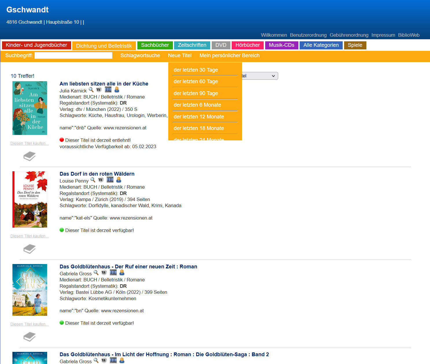Open DVD category
The width and height of the screenshot is (430, 364).
pos(221,45)
